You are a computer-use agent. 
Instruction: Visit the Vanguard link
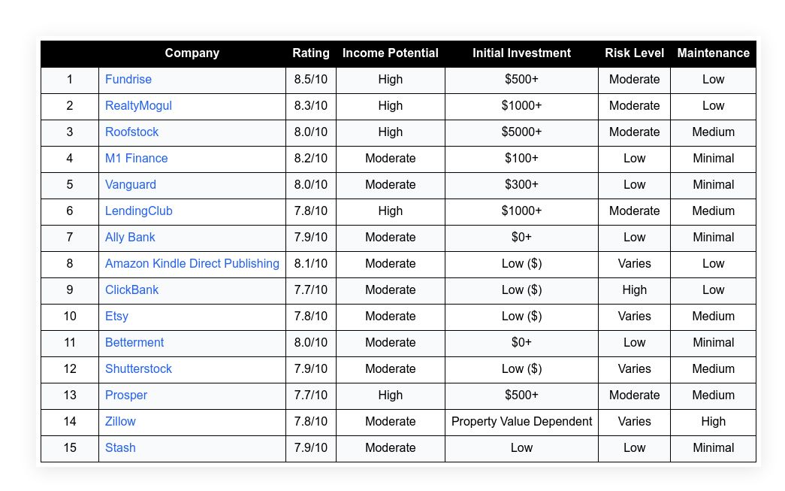tap(131, 184)
